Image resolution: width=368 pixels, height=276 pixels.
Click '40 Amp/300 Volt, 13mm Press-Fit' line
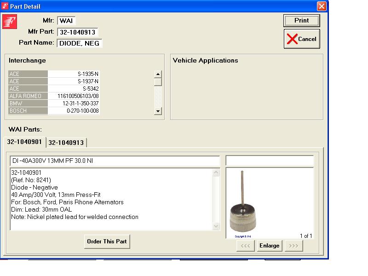tap(56, 195)
